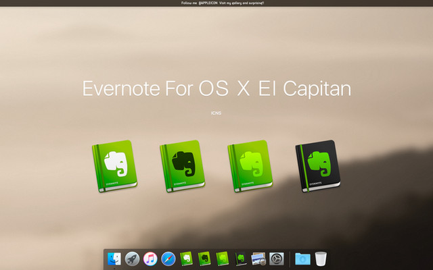Open the black Evernote icon in dock
433x270 pixels.
point(241,259)
